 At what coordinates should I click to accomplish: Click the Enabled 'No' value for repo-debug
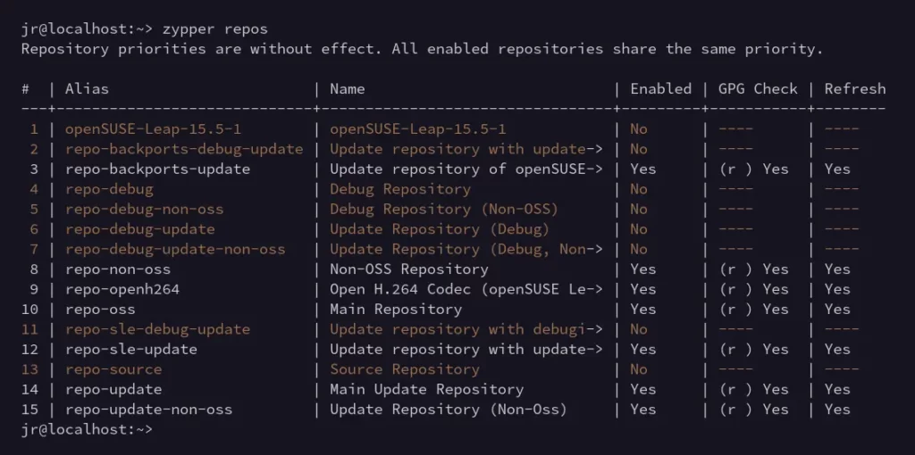pyautogui.click(x=638, y=189)
